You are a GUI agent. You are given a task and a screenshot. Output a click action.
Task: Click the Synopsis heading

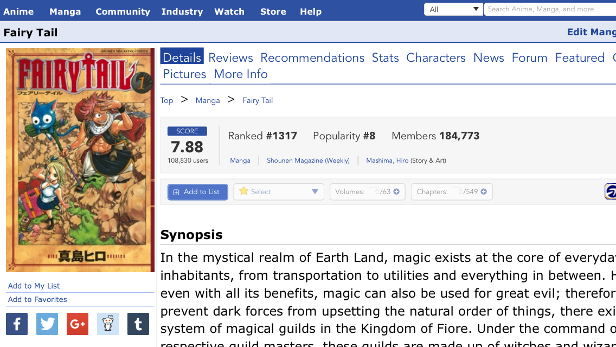click(191, 235)
